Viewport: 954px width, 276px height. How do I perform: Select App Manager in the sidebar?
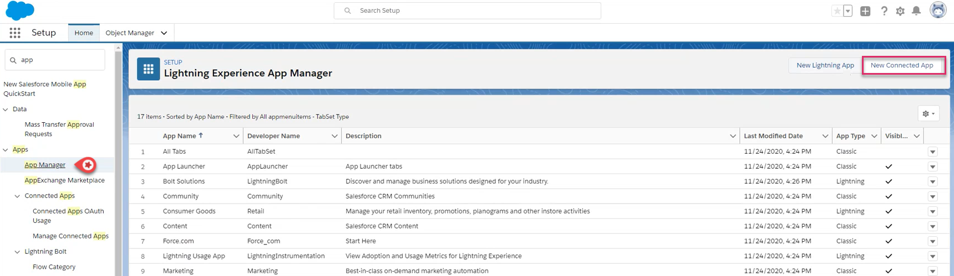(45, 165)
